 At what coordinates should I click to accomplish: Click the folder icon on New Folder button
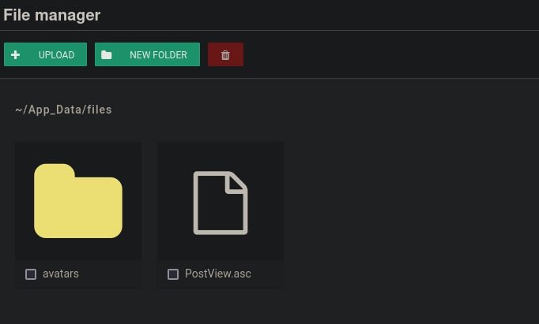(107, 55)
